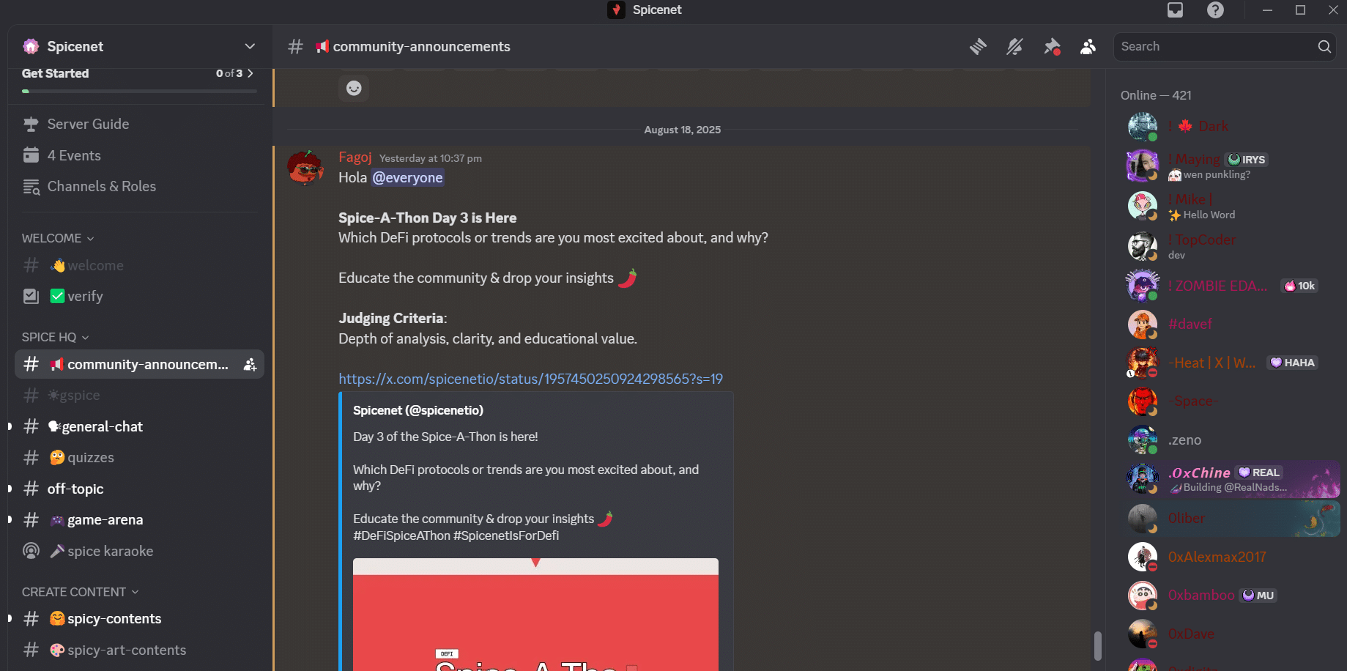The height and width of the screenshot is (671, 1347).
Task: Click 0xAlexmax2017's avatar in member list
Action: (x=1143, y=557)
